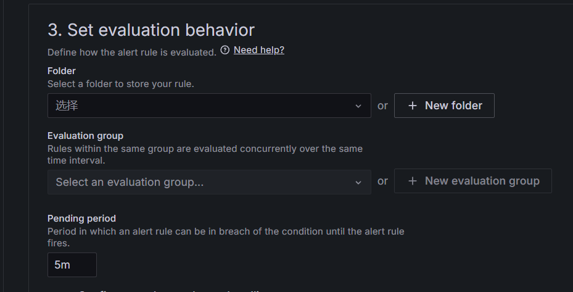Open "Select an evaluation group..." dropdown
573x292 pixels.
[197, 182]
